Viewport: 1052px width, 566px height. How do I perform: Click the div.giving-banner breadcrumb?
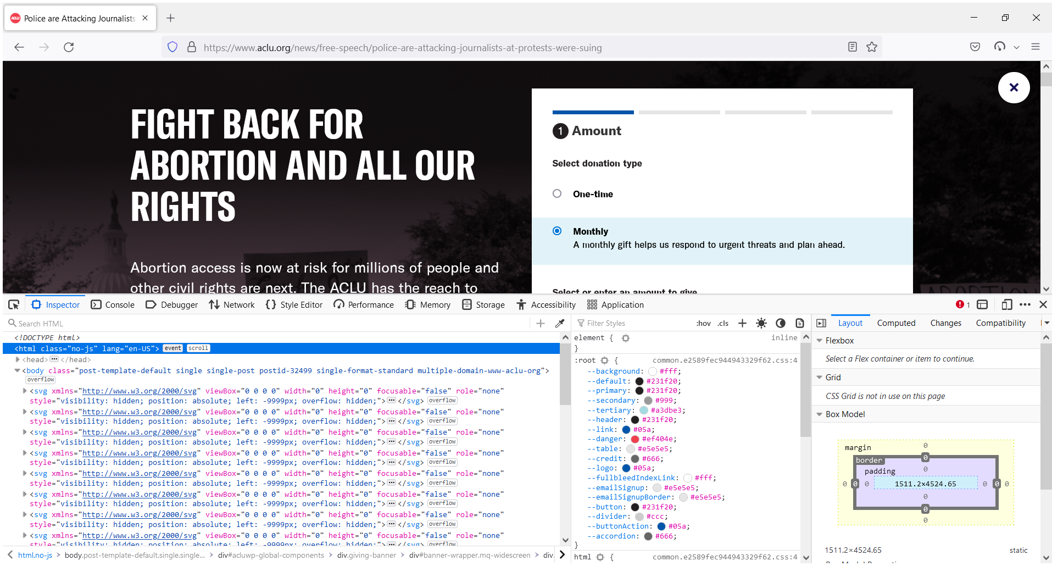point(366,555)
